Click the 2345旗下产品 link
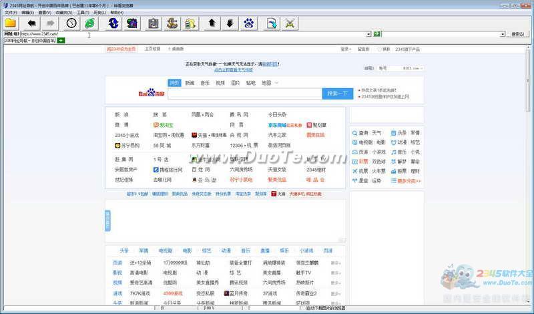The image size is (534, 314). pos(407,49)
